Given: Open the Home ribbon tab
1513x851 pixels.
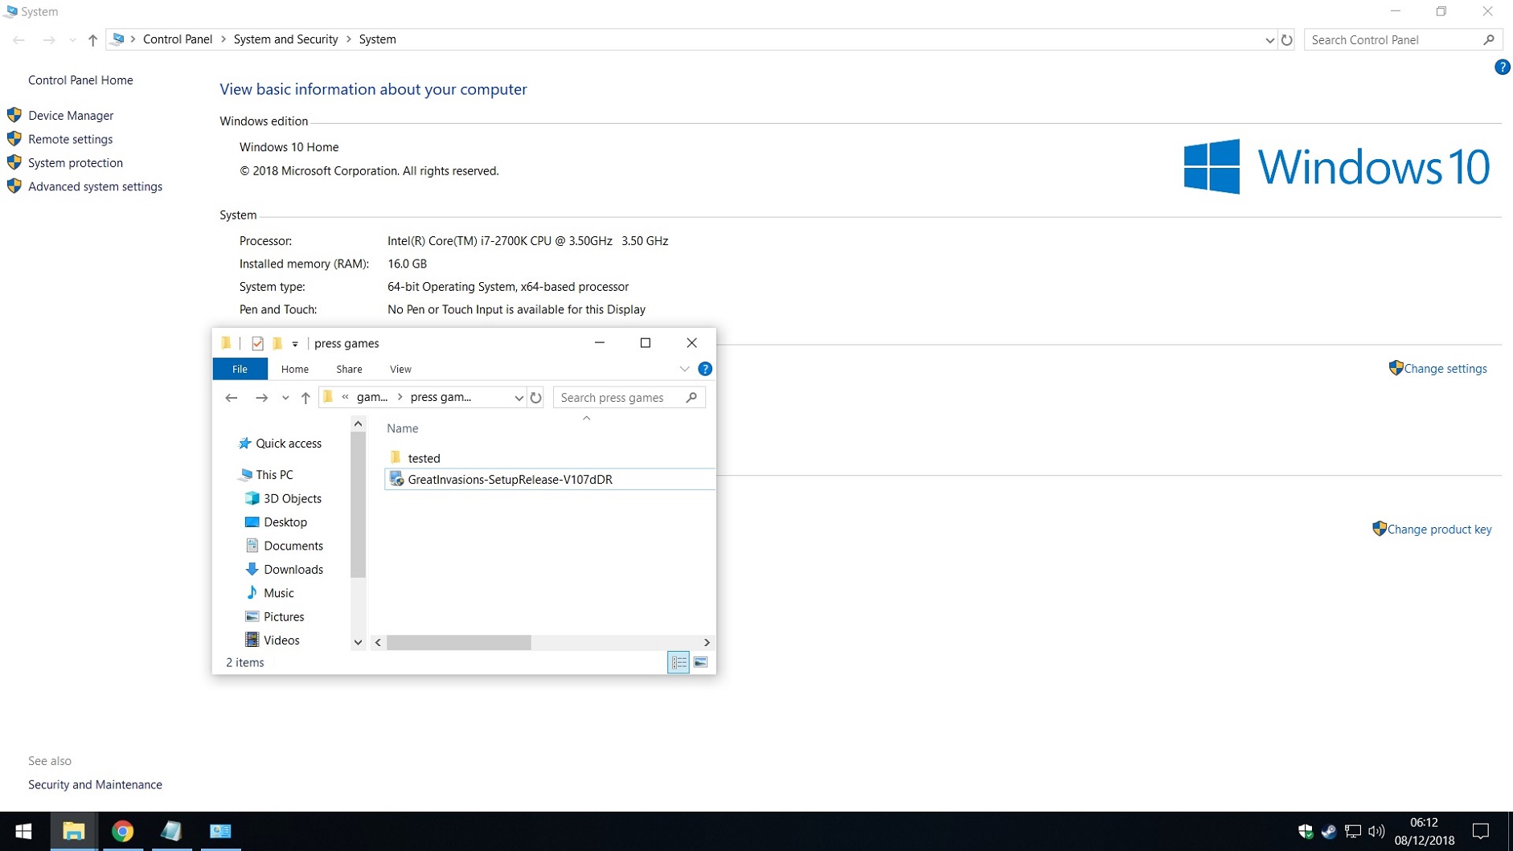Looking at the screenshot, I should pos(295,370).
